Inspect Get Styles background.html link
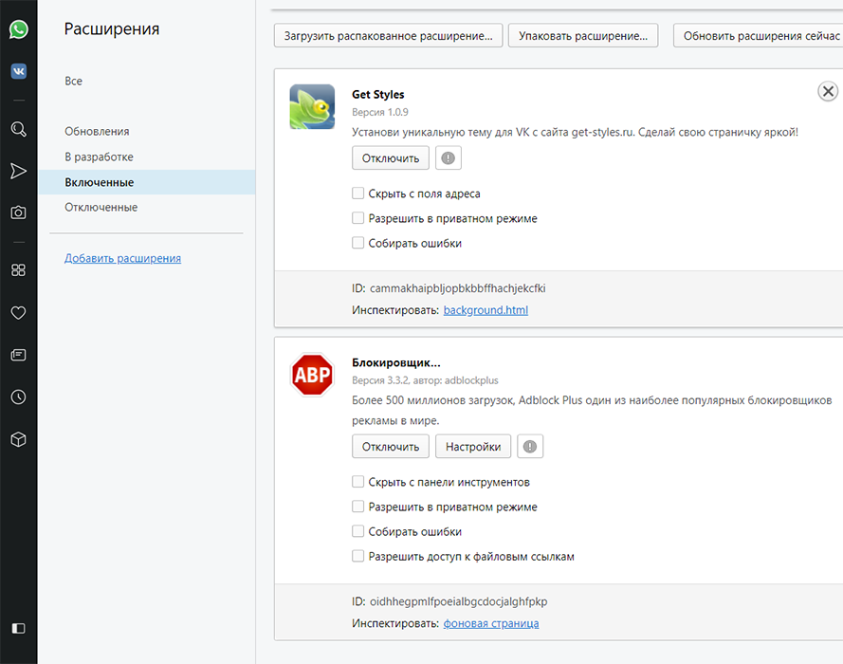This screenshot has height=664, width=843. (x=486, y=310)
